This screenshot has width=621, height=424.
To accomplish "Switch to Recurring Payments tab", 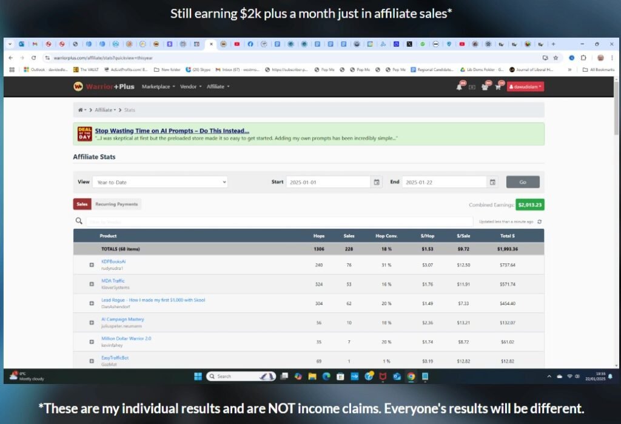I will click(116, 204).
